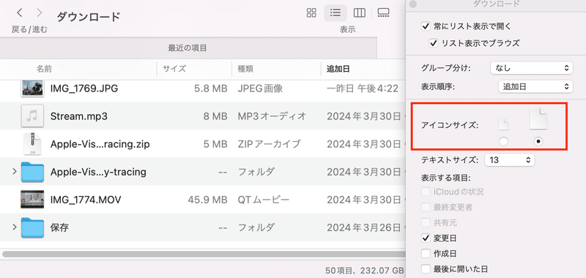
Task: Enable the 作成日 column checkbox
Action: click(426, 253)
